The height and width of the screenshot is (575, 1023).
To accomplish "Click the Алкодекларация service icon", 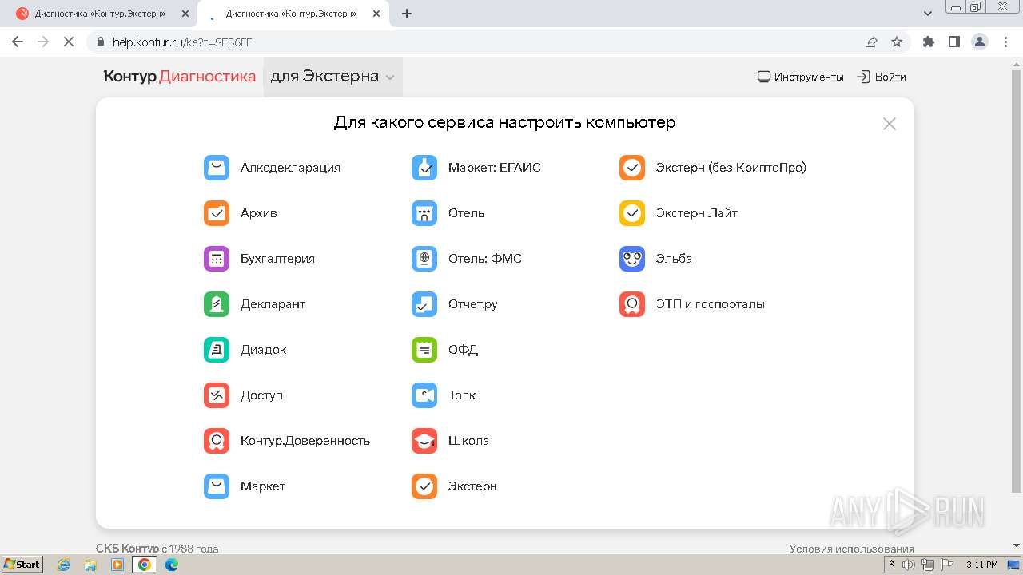I will point(217,168).
